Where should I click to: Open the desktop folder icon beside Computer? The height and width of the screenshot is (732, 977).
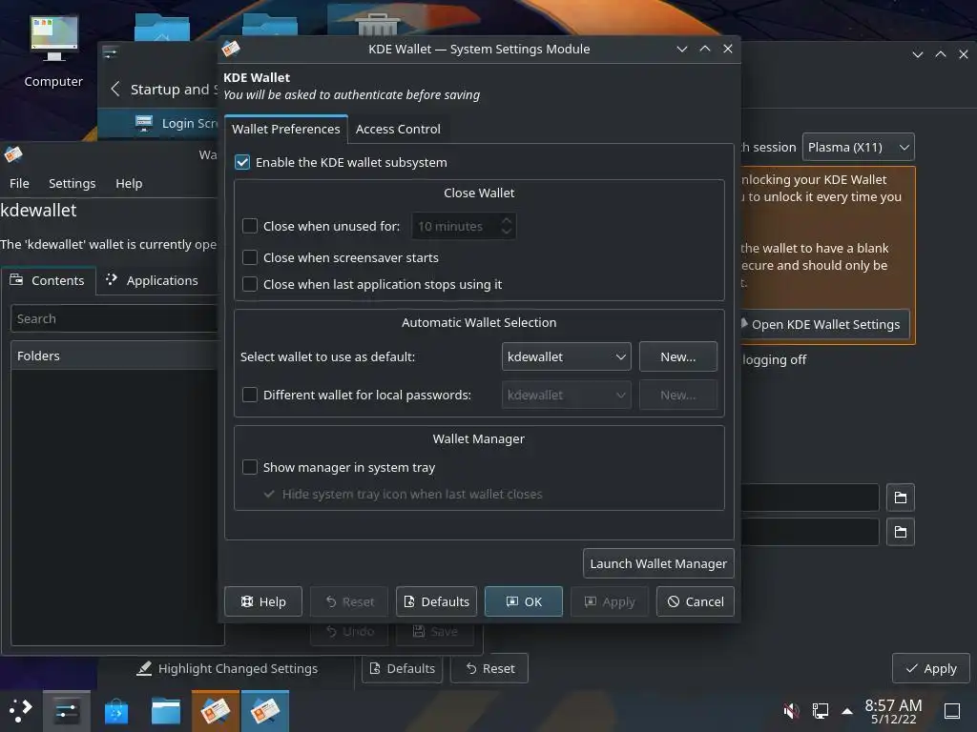[x=162, y=28]
